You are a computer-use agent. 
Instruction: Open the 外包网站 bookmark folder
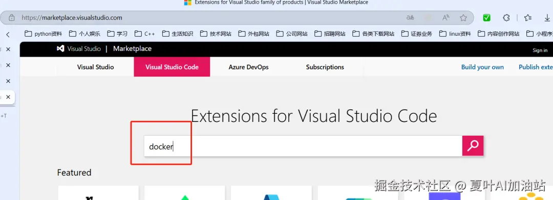254,34
